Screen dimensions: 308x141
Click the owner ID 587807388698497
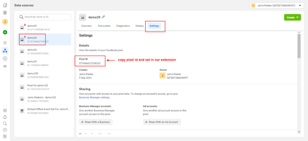point(177,78)
